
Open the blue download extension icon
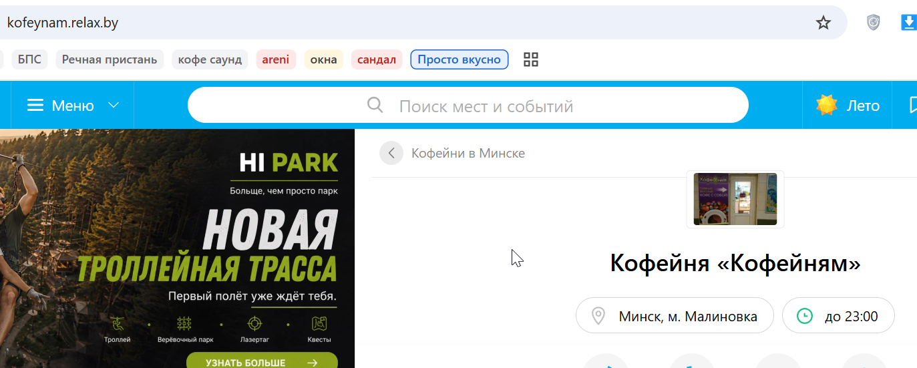(908, 23)
